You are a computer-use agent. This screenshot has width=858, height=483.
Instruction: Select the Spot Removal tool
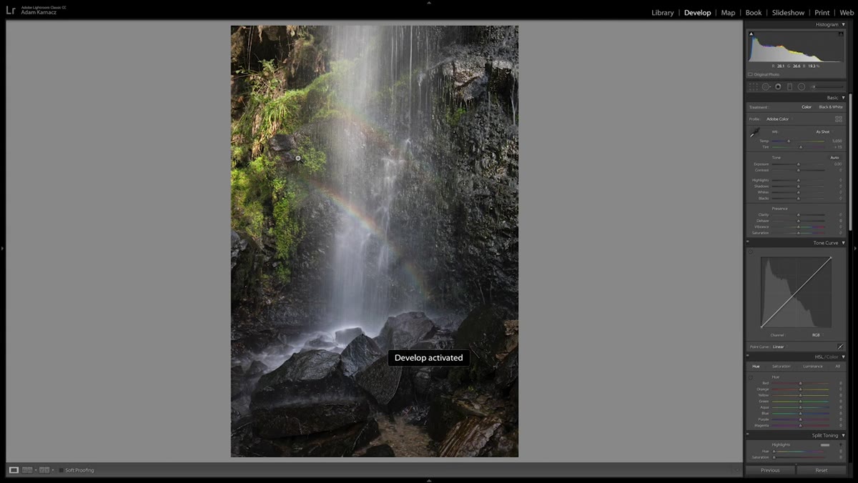tap(766, 86)
